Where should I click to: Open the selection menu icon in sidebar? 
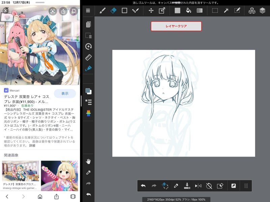[x=88, y=35]
